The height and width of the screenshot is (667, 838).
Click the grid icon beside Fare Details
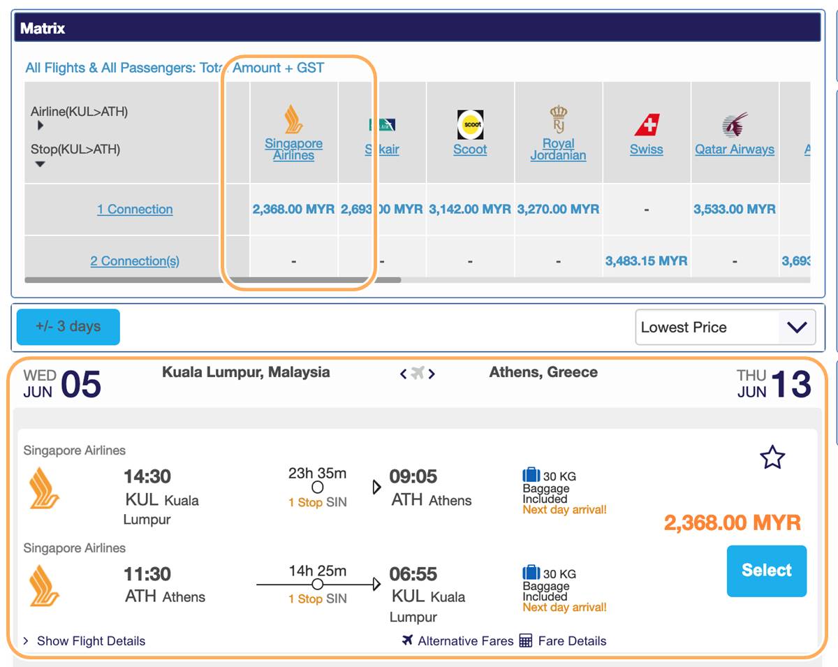pyautogui.click(x=526, y=640)
